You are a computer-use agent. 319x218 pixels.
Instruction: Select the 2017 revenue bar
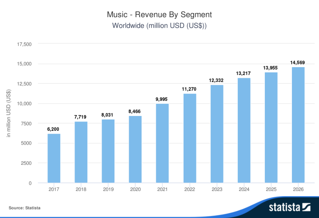pos(54,158)
